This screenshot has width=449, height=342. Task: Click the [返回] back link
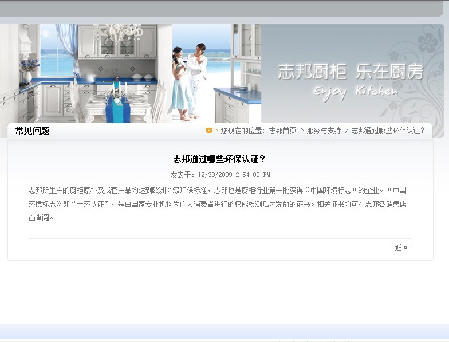pyautogui.click(x=402, y=247)
